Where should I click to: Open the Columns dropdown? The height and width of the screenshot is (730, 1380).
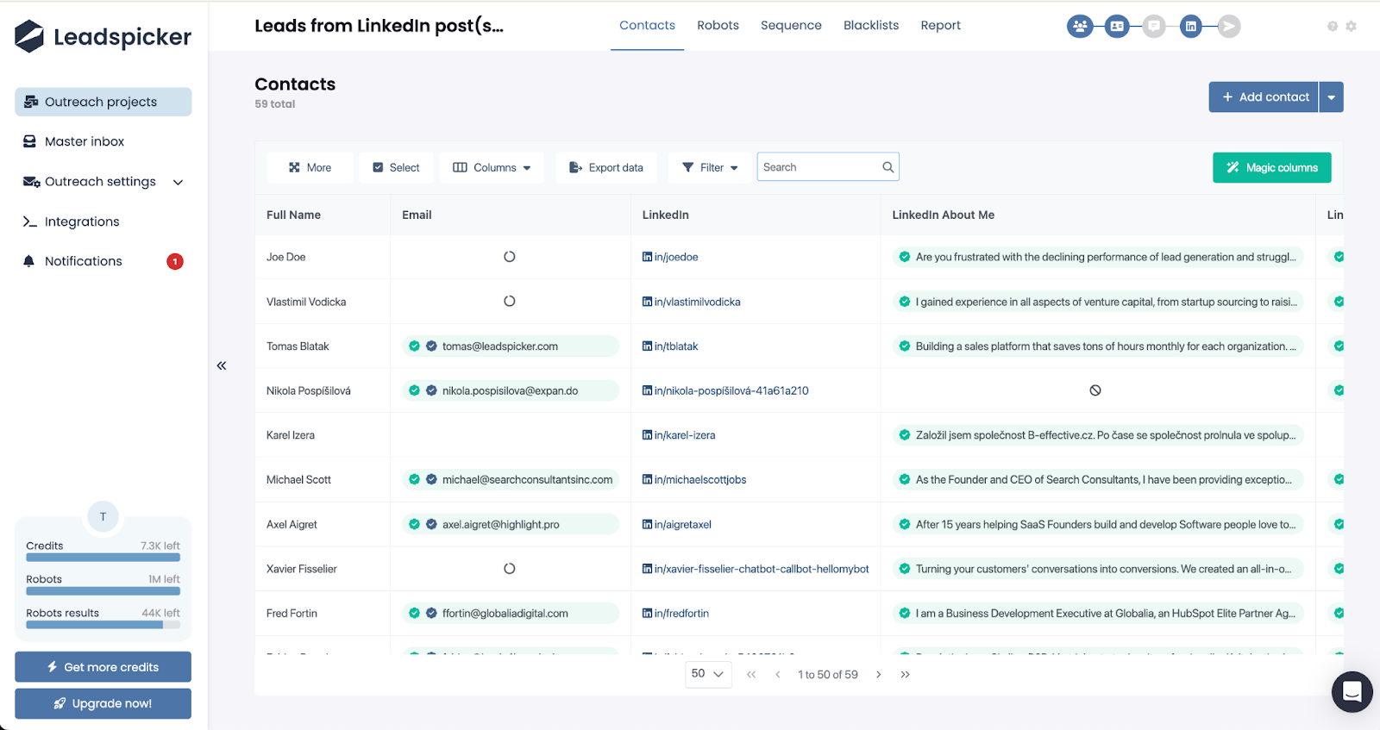coord(492,167)
